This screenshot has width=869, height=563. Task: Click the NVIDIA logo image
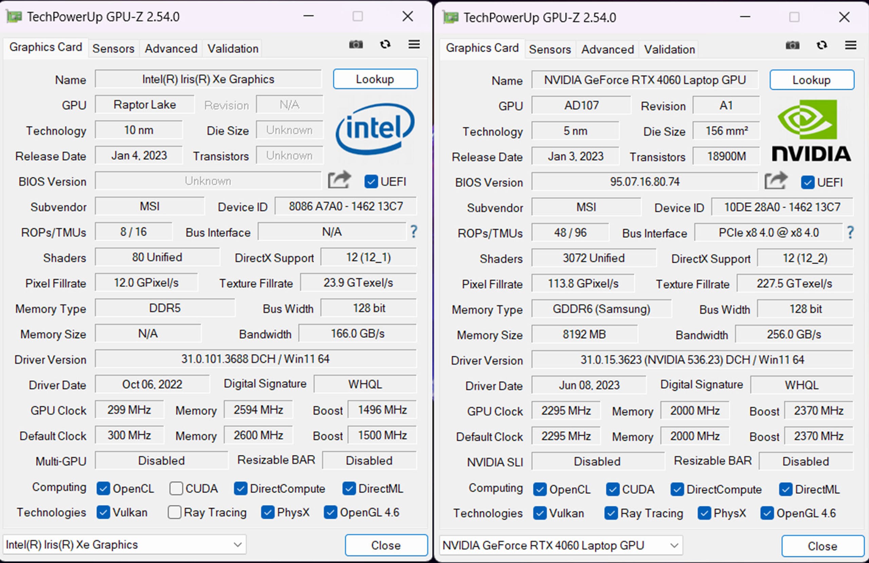[811, 130]
